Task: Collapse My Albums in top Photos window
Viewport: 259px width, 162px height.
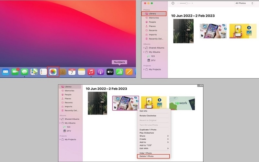Action: [144, 52]
